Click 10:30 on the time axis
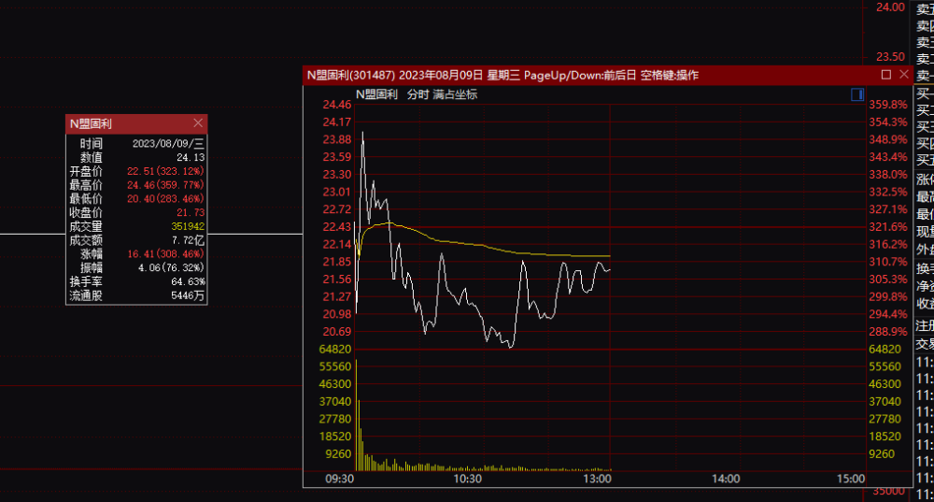The image size is (934, 502). point(468,479)
